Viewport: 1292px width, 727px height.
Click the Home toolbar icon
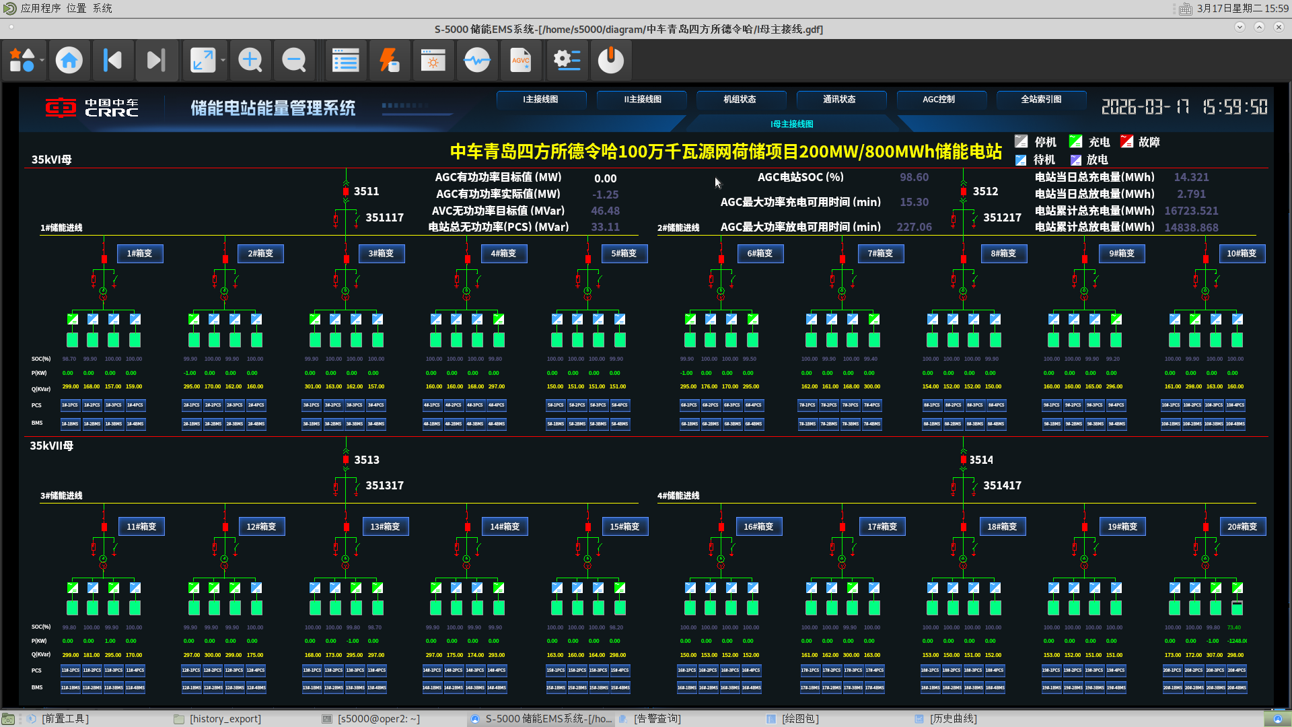coord(69,61)
